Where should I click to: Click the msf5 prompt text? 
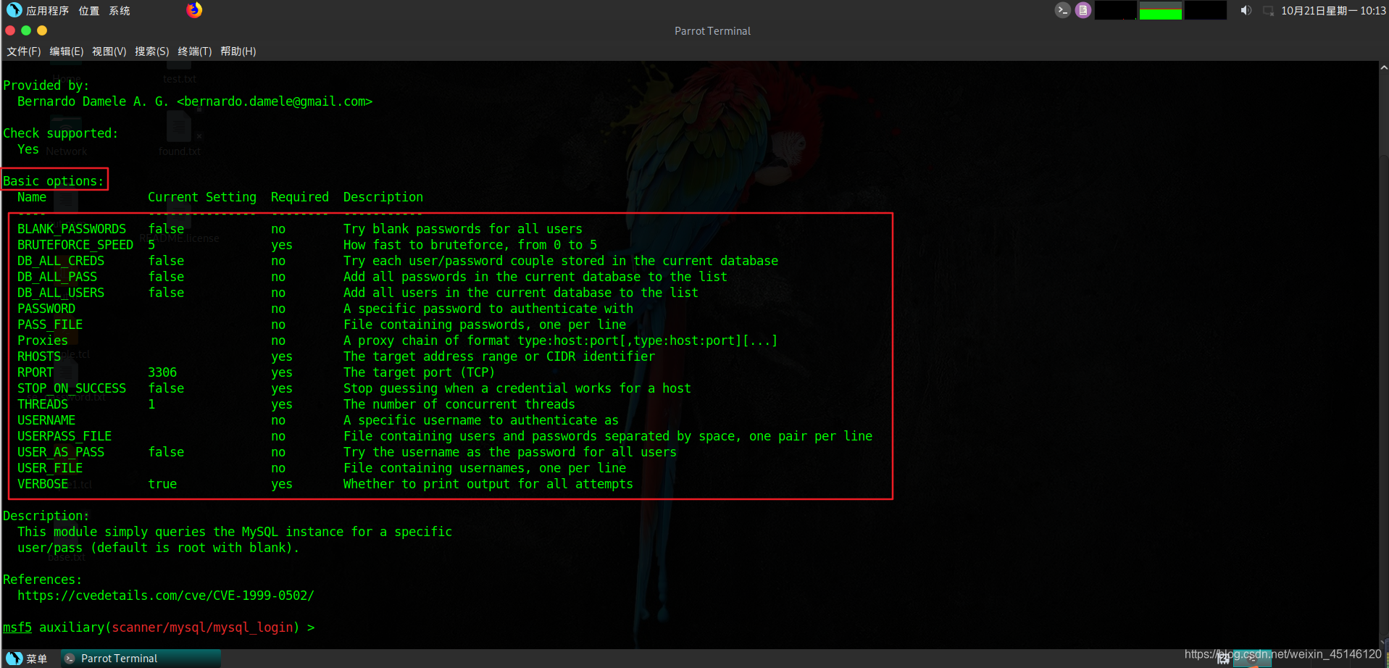tap(17, 627)
